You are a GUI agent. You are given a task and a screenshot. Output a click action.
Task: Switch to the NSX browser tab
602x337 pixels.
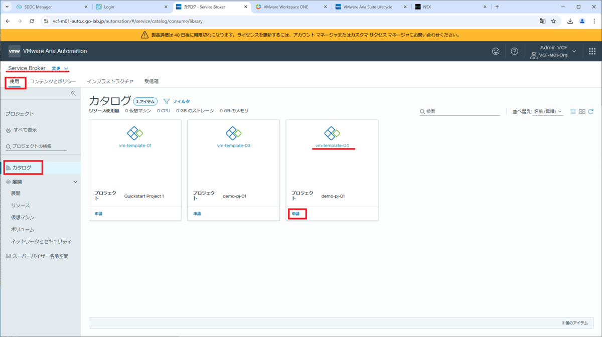[x=427, y=7]
